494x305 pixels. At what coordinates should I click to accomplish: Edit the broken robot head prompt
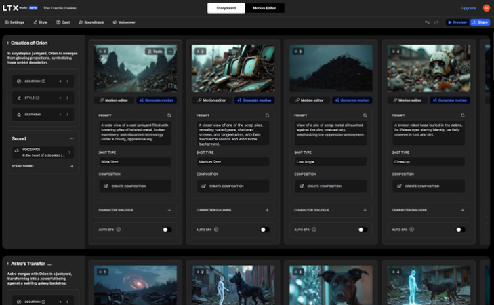(428, 133)
